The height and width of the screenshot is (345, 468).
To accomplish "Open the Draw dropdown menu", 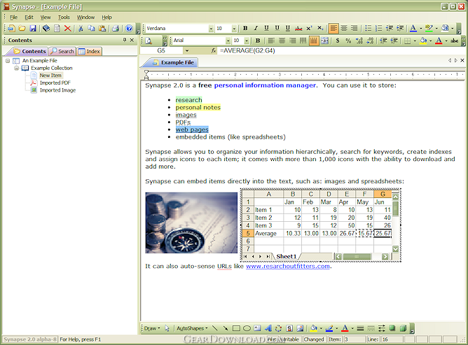I will pos(152,328).
